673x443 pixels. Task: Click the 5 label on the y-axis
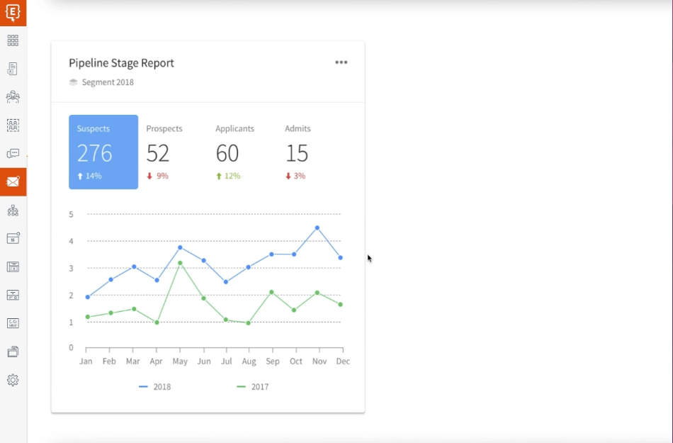pyautogui.click(x=72, y=214)
